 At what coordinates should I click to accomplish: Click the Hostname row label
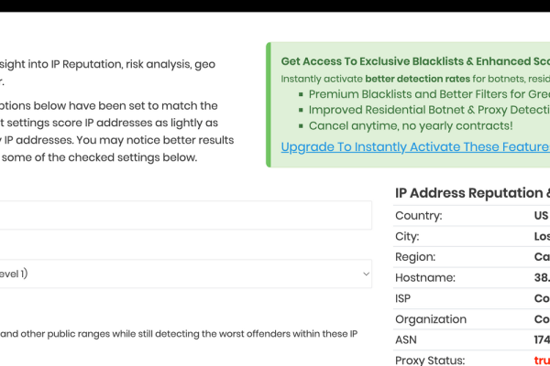(424, 277)
